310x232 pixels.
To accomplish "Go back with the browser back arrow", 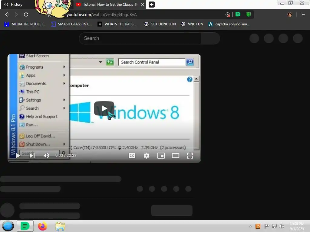I will [7, 14].
